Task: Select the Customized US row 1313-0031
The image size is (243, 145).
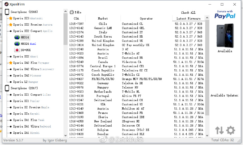Action: 136,104
